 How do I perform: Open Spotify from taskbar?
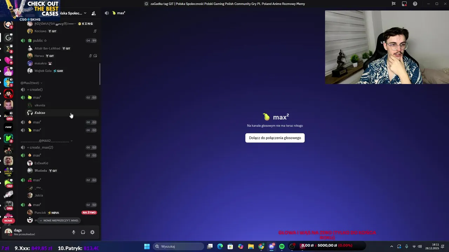tap(282, 246)
